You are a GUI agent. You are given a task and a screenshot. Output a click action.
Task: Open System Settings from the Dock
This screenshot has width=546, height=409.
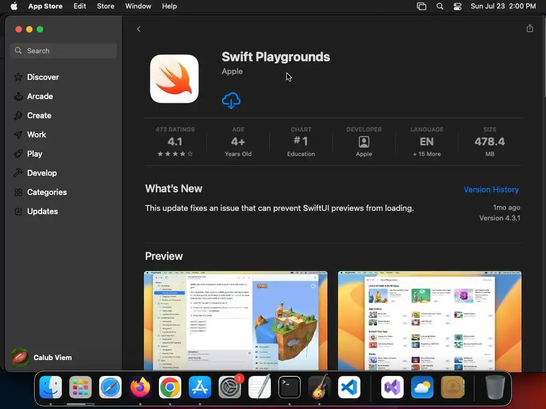230,387
